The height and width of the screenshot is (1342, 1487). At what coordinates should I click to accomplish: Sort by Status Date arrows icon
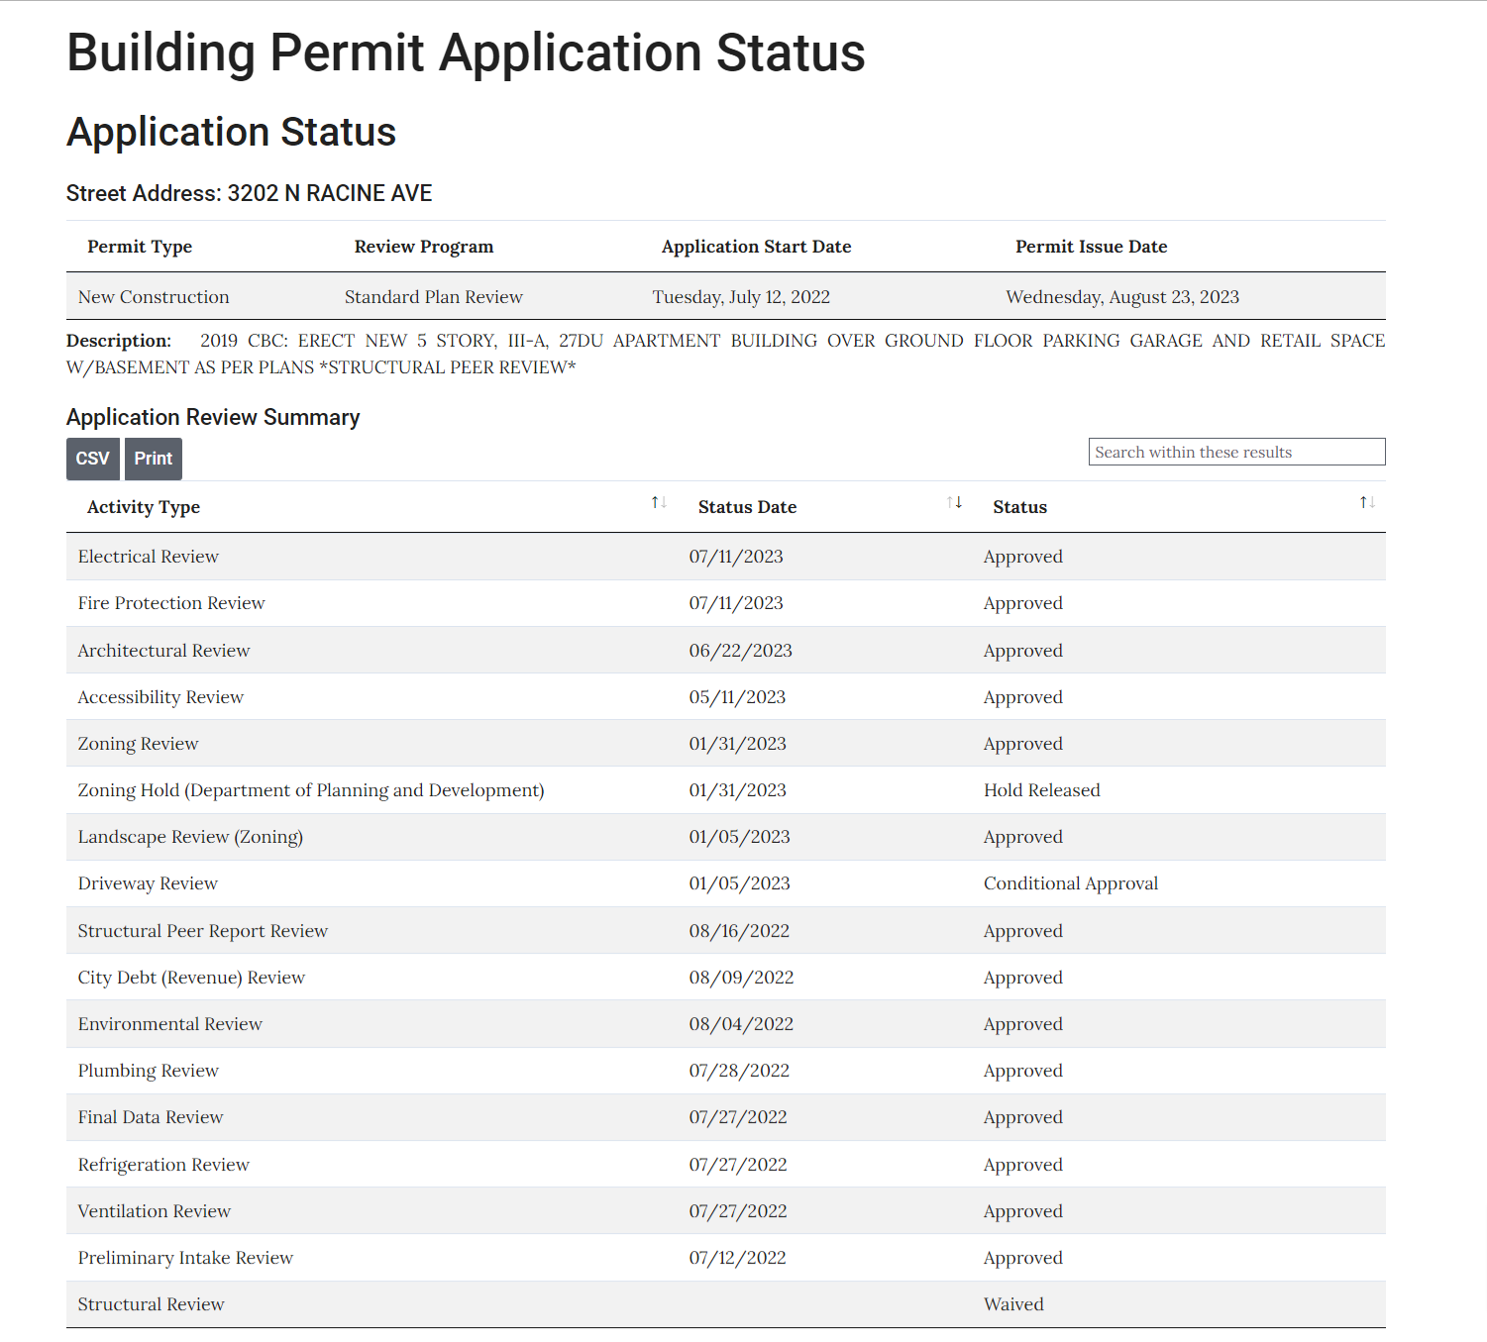[x=955, y=503]
